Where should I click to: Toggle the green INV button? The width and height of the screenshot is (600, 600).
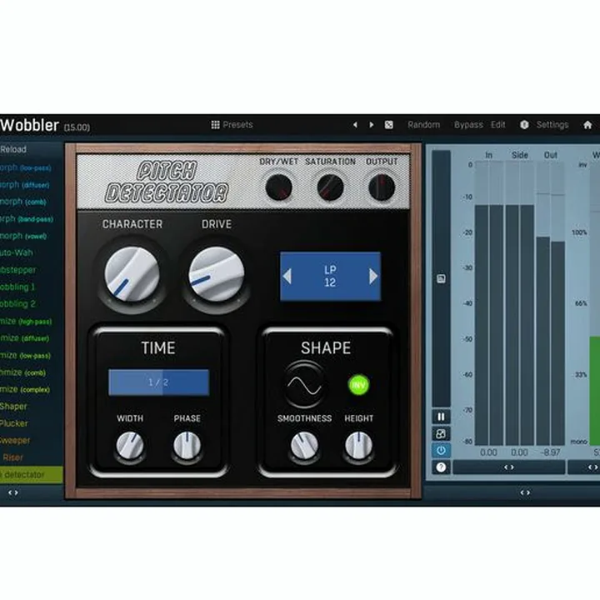[x=358, y=385]
